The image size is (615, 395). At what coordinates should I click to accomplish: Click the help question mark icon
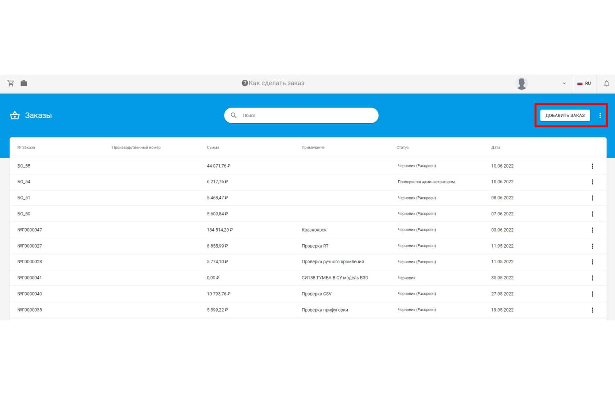[245, 83]
